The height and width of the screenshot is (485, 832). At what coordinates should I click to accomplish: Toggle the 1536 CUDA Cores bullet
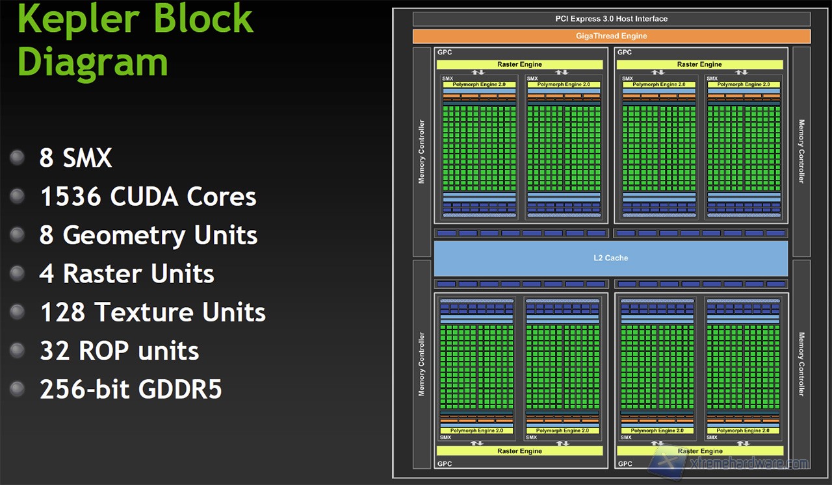pyautogui.click(x=147, y=196)
